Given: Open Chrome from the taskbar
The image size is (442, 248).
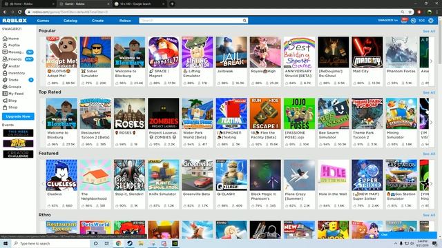Looking at the screenshot, I should tap(118, 243).
